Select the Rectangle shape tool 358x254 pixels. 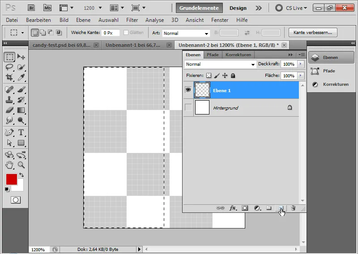click(21, 143)
